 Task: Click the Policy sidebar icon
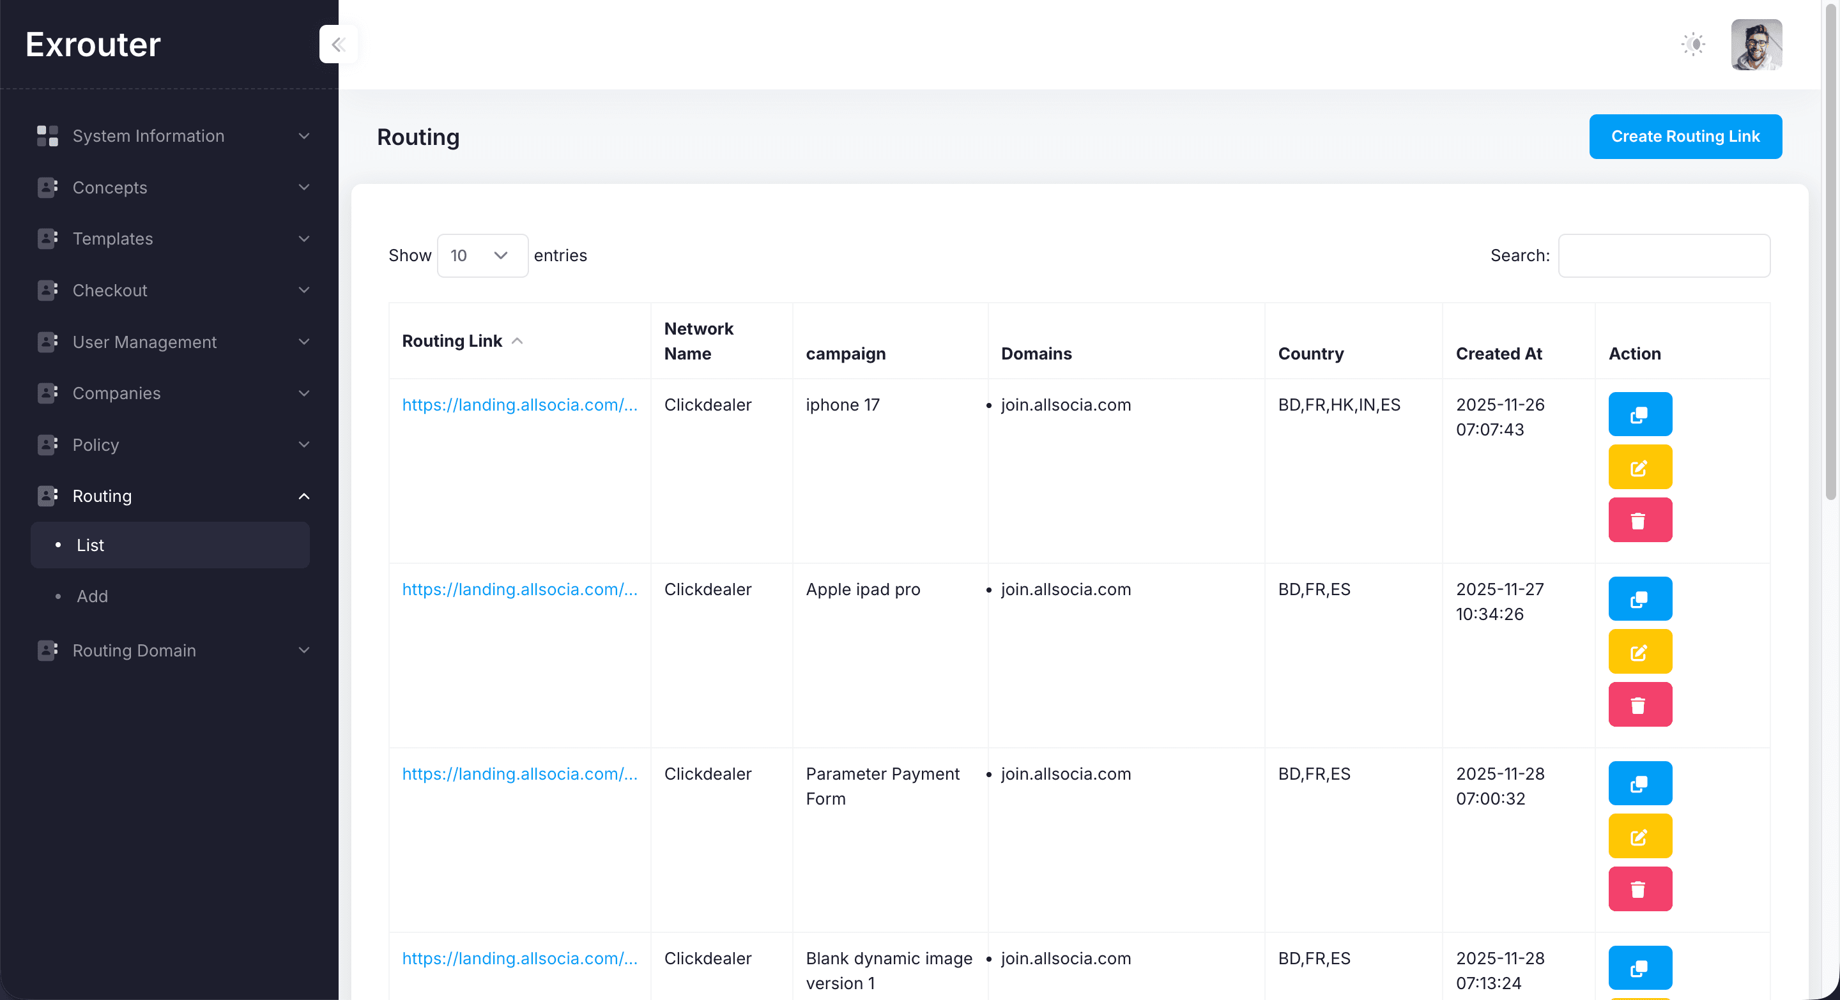[47, 444]
